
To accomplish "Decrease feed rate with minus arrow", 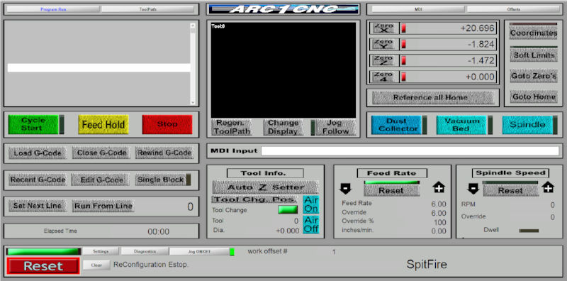I will [345, 188].
